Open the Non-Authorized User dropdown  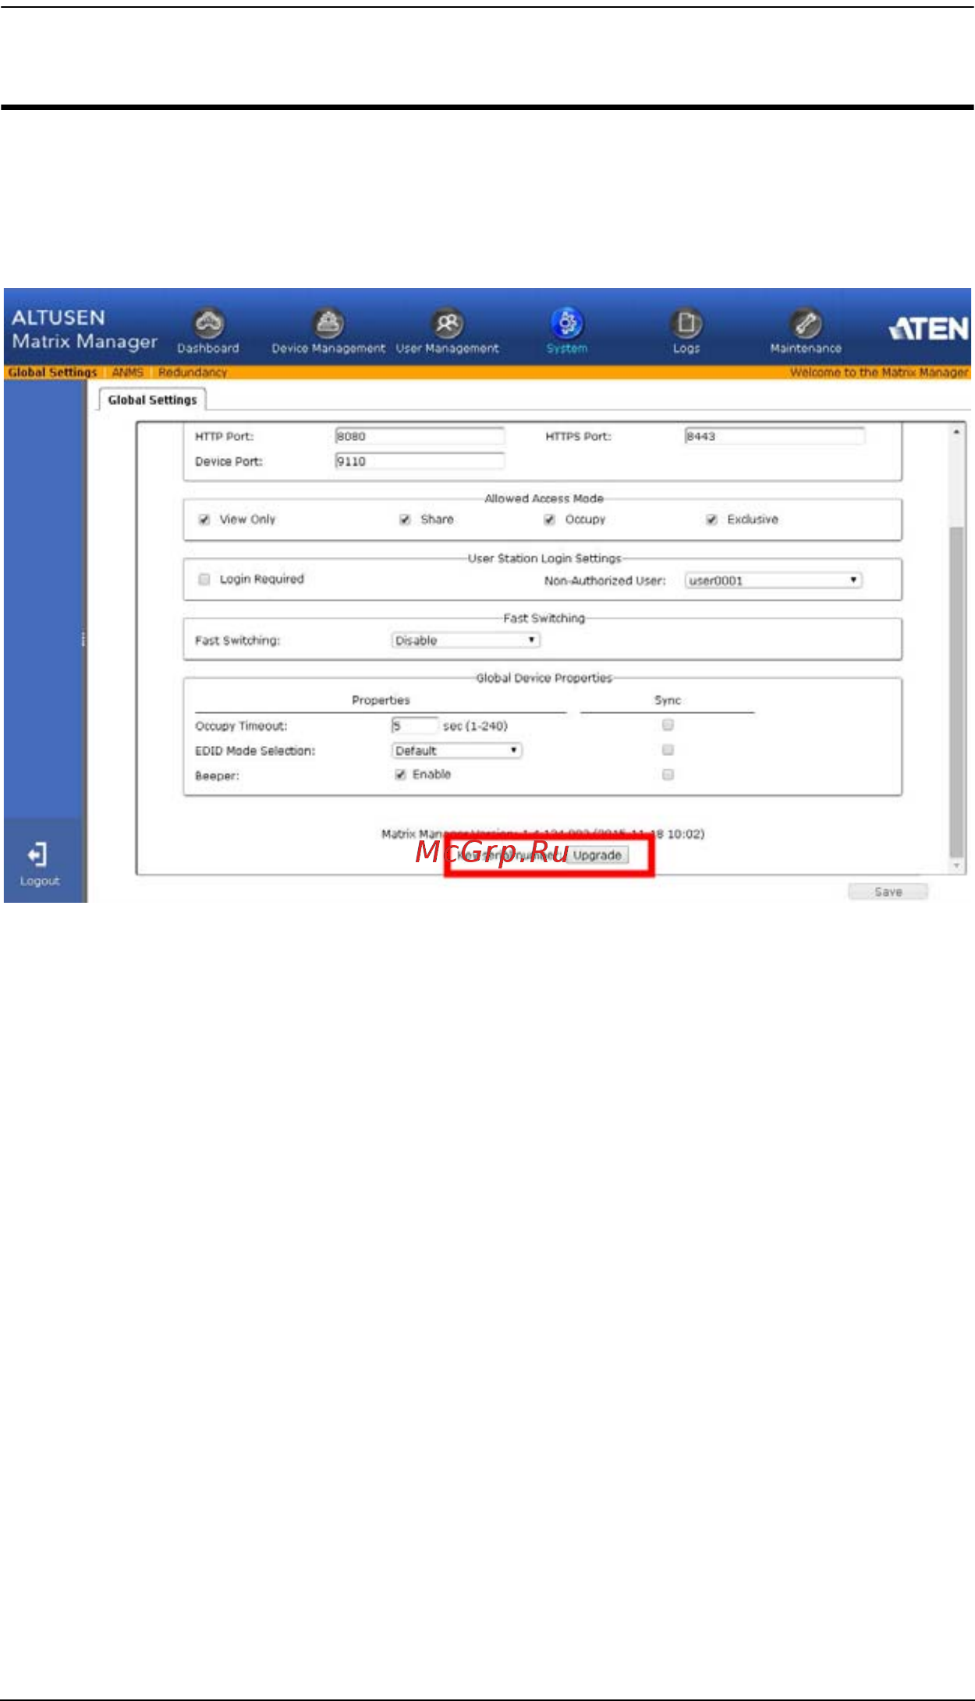point(774,581)
